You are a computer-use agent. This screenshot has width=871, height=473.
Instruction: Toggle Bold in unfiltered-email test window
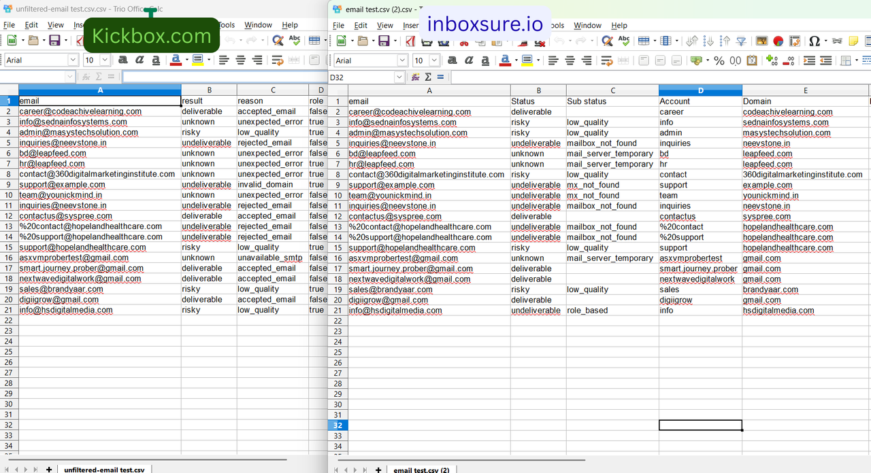[122, 60]
